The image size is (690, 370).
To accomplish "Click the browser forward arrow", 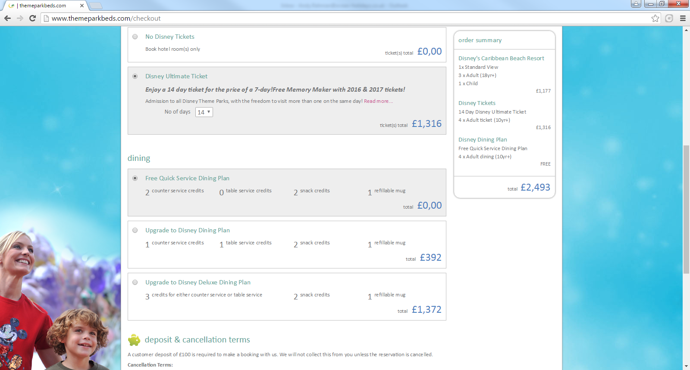I will (x=20, y=18).
